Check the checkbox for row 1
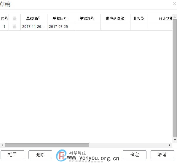This screenshot has width=177, height=164. coord(15,27)
